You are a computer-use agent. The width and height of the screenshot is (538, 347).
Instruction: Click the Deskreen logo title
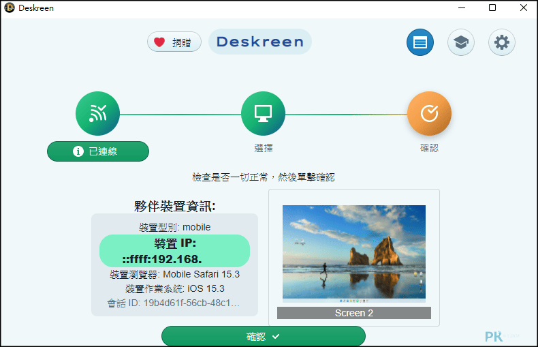(260, 42)
